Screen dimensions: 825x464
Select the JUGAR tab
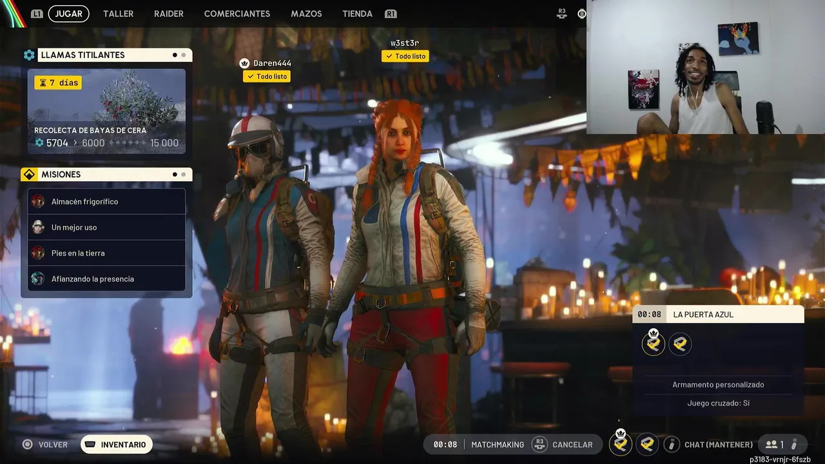(x=69, y=14)
